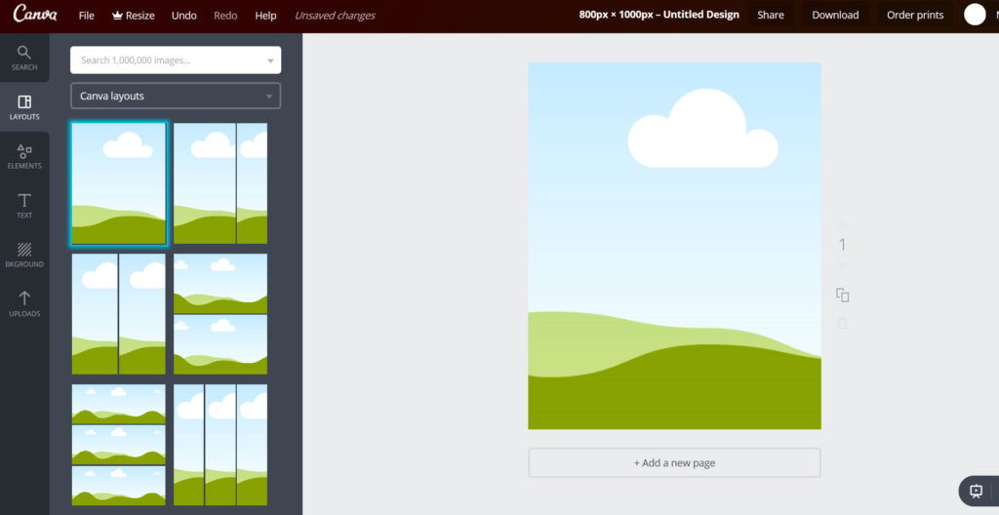Open the Canva layouts dropdown
The height and width of the screenshot is (515, 999).
[176, 97]
